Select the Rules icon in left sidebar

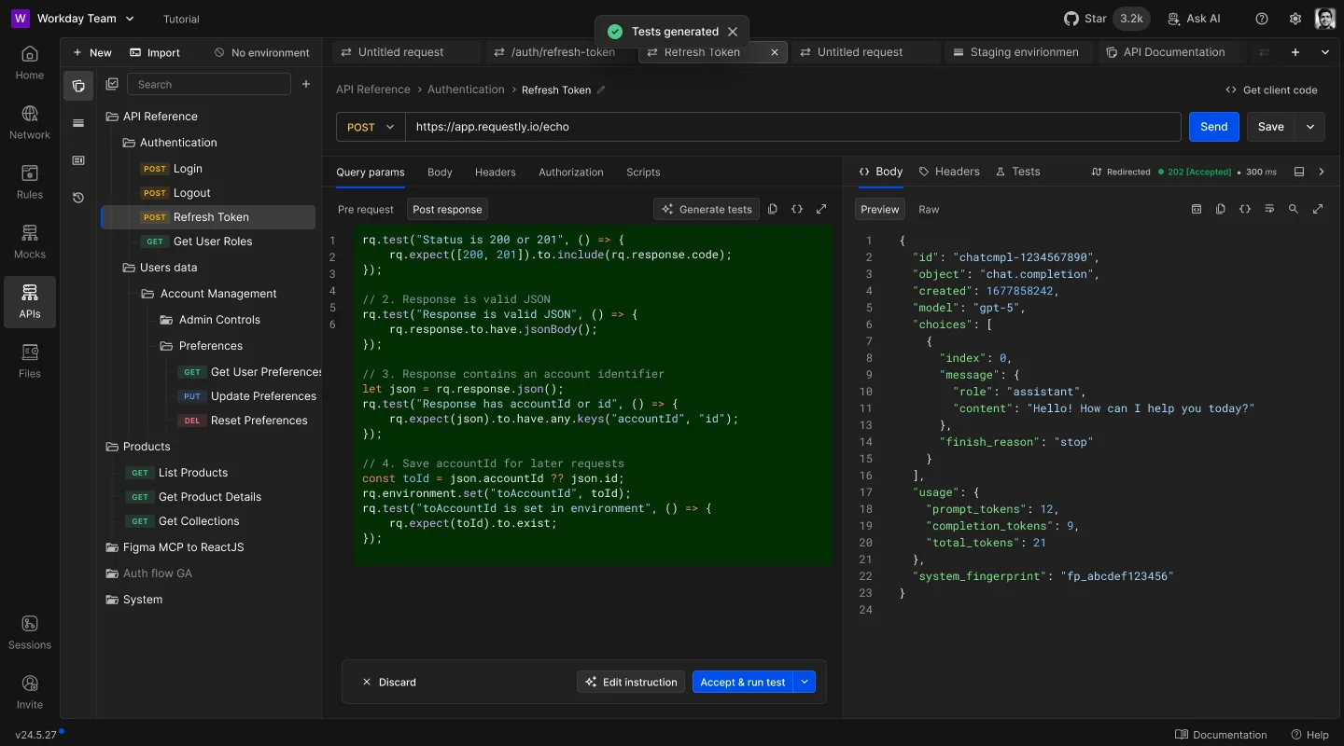tap(29, 180)
